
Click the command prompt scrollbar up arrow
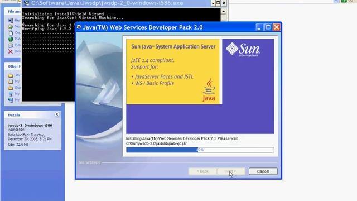coord(224,11)
